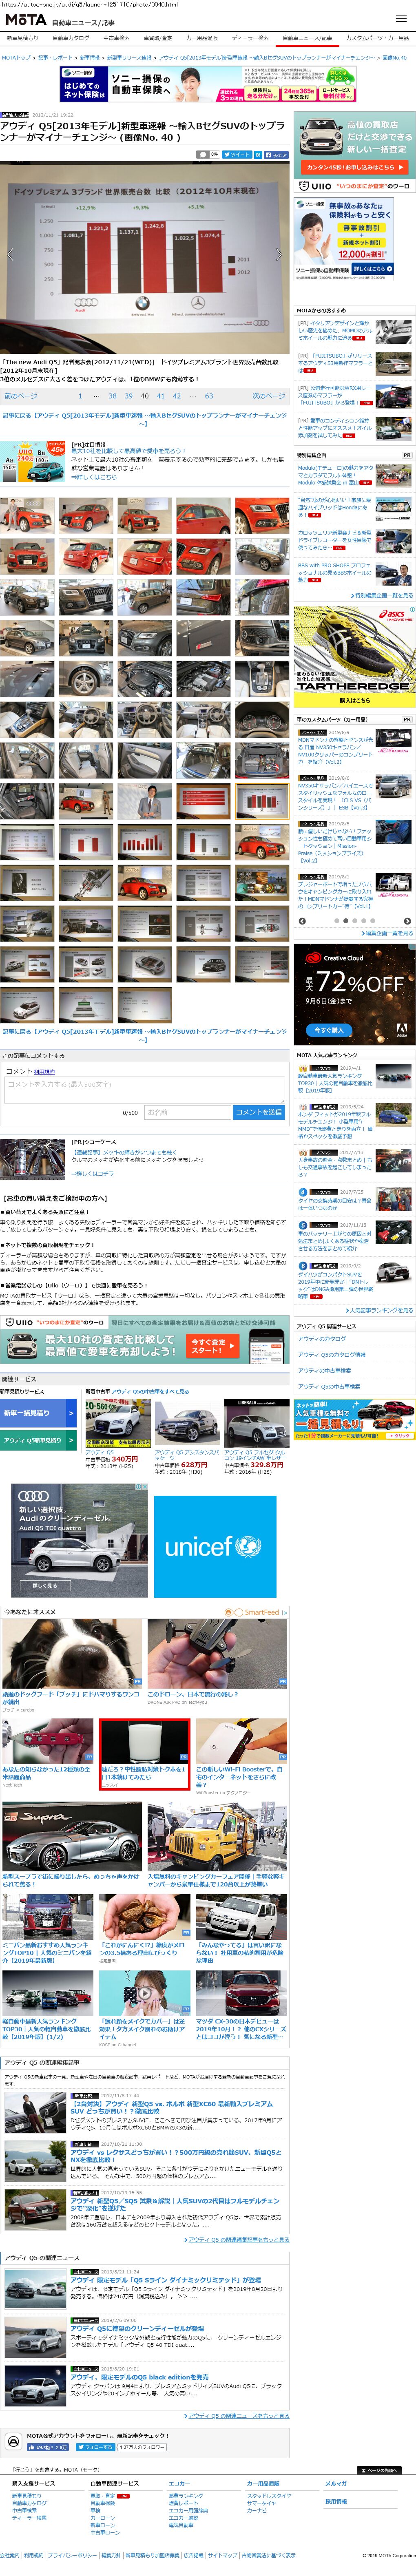
Task: Click the アウディ Q5のカタログ link
Action: click(x=322, y=1338)
